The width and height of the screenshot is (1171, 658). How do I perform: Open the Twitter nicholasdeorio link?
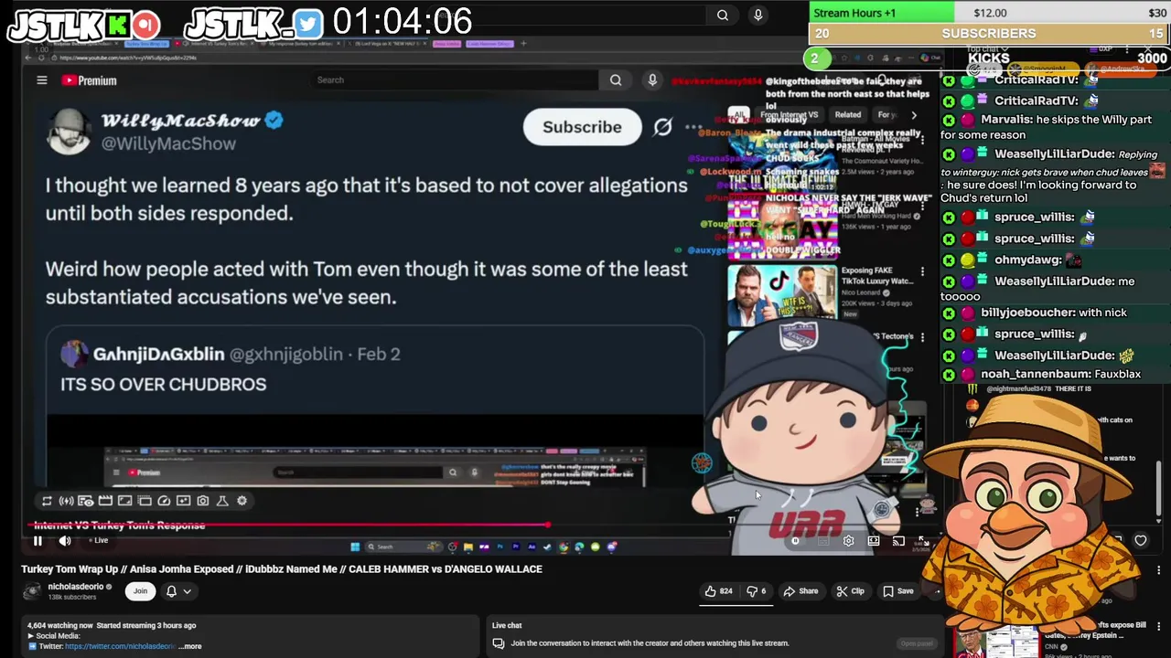click(x=120, y=646)
